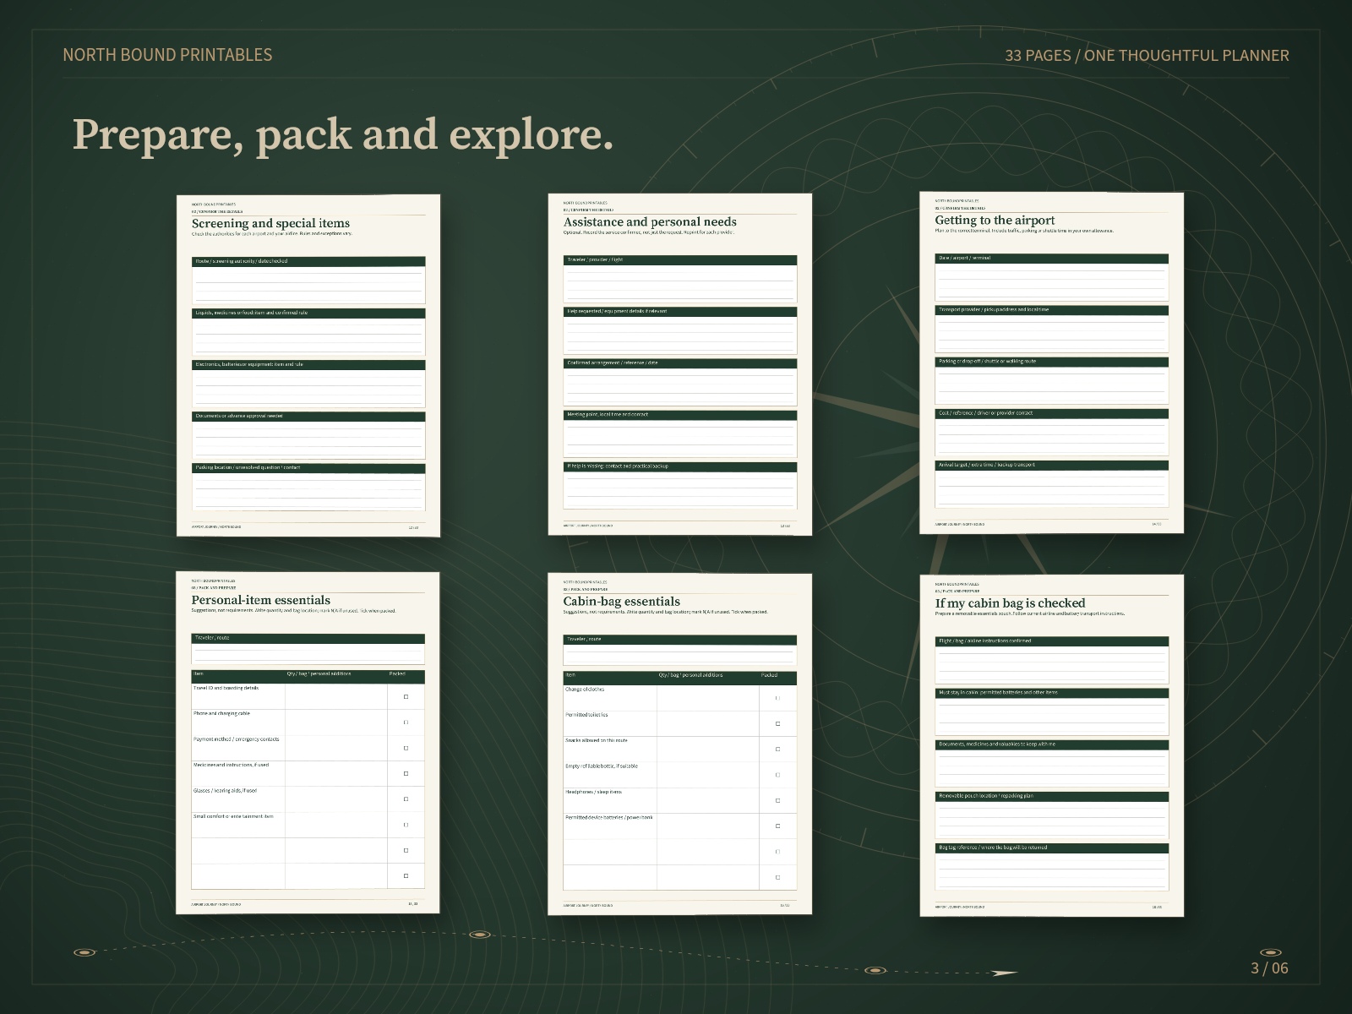Tick Packed box for Travel ID and boarding details
The image size is (1352, 1014).
point(406,697)
